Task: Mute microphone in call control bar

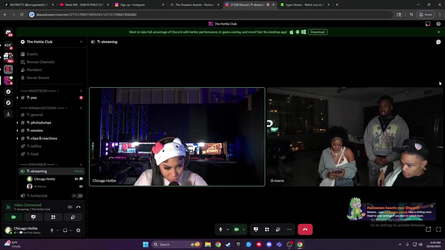Action: (x=220, y=230)
